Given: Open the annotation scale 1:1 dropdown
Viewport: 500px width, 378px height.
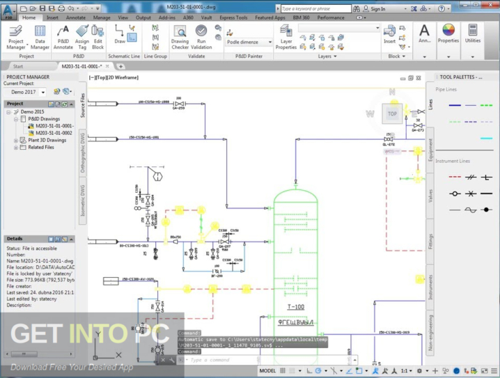Looking at the screenshot, I should click(406, 370).
